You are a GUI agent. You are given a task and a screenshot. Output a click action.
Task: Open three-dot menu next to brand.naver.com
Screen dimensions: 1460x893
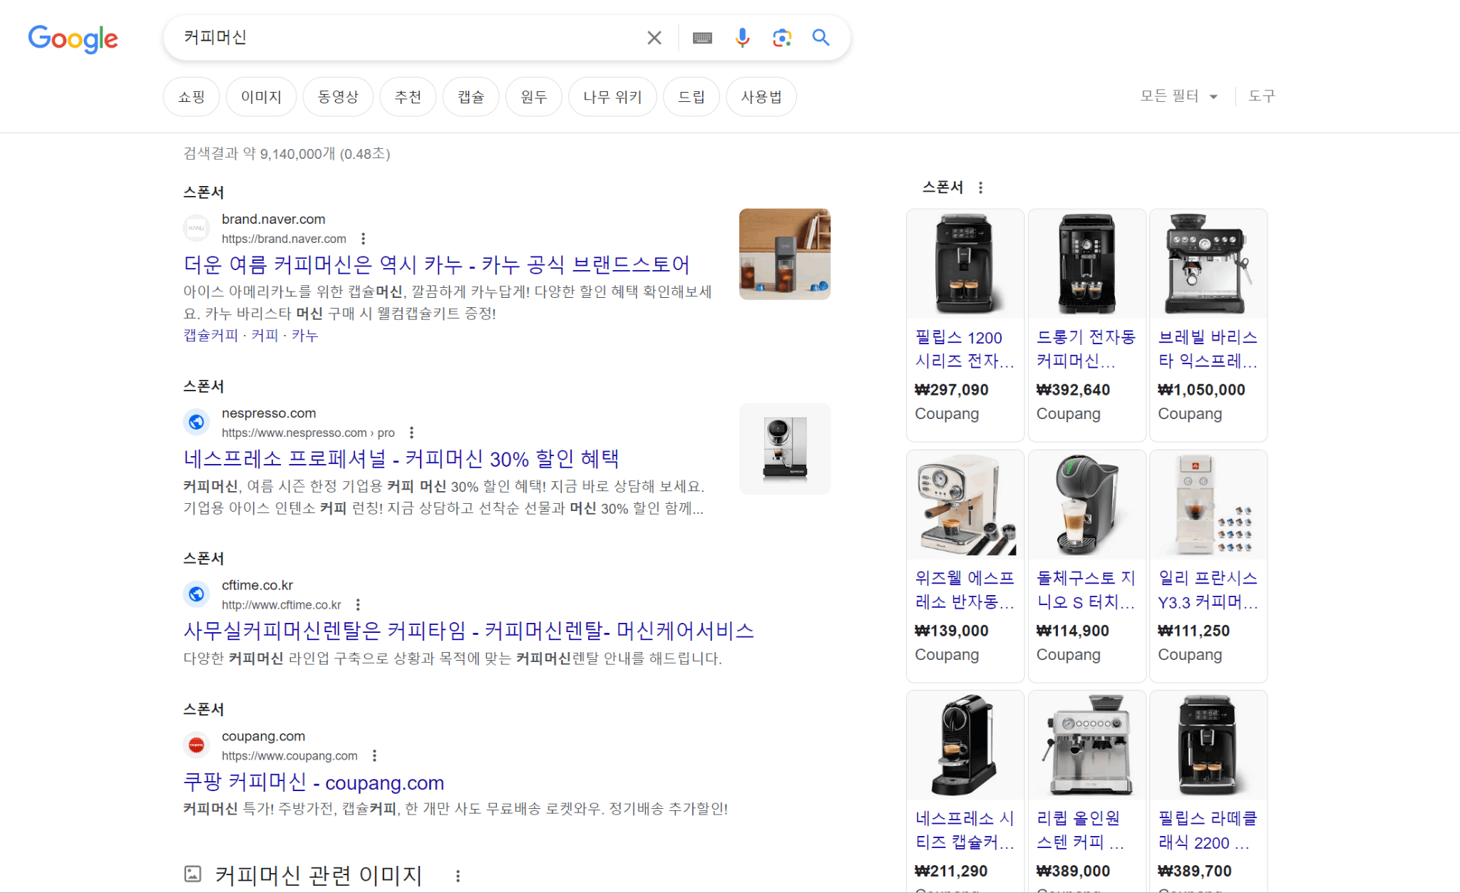pos(364,239)
